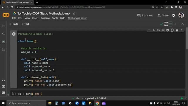
Task: Move cell up arrow
Action: point(149,30)
